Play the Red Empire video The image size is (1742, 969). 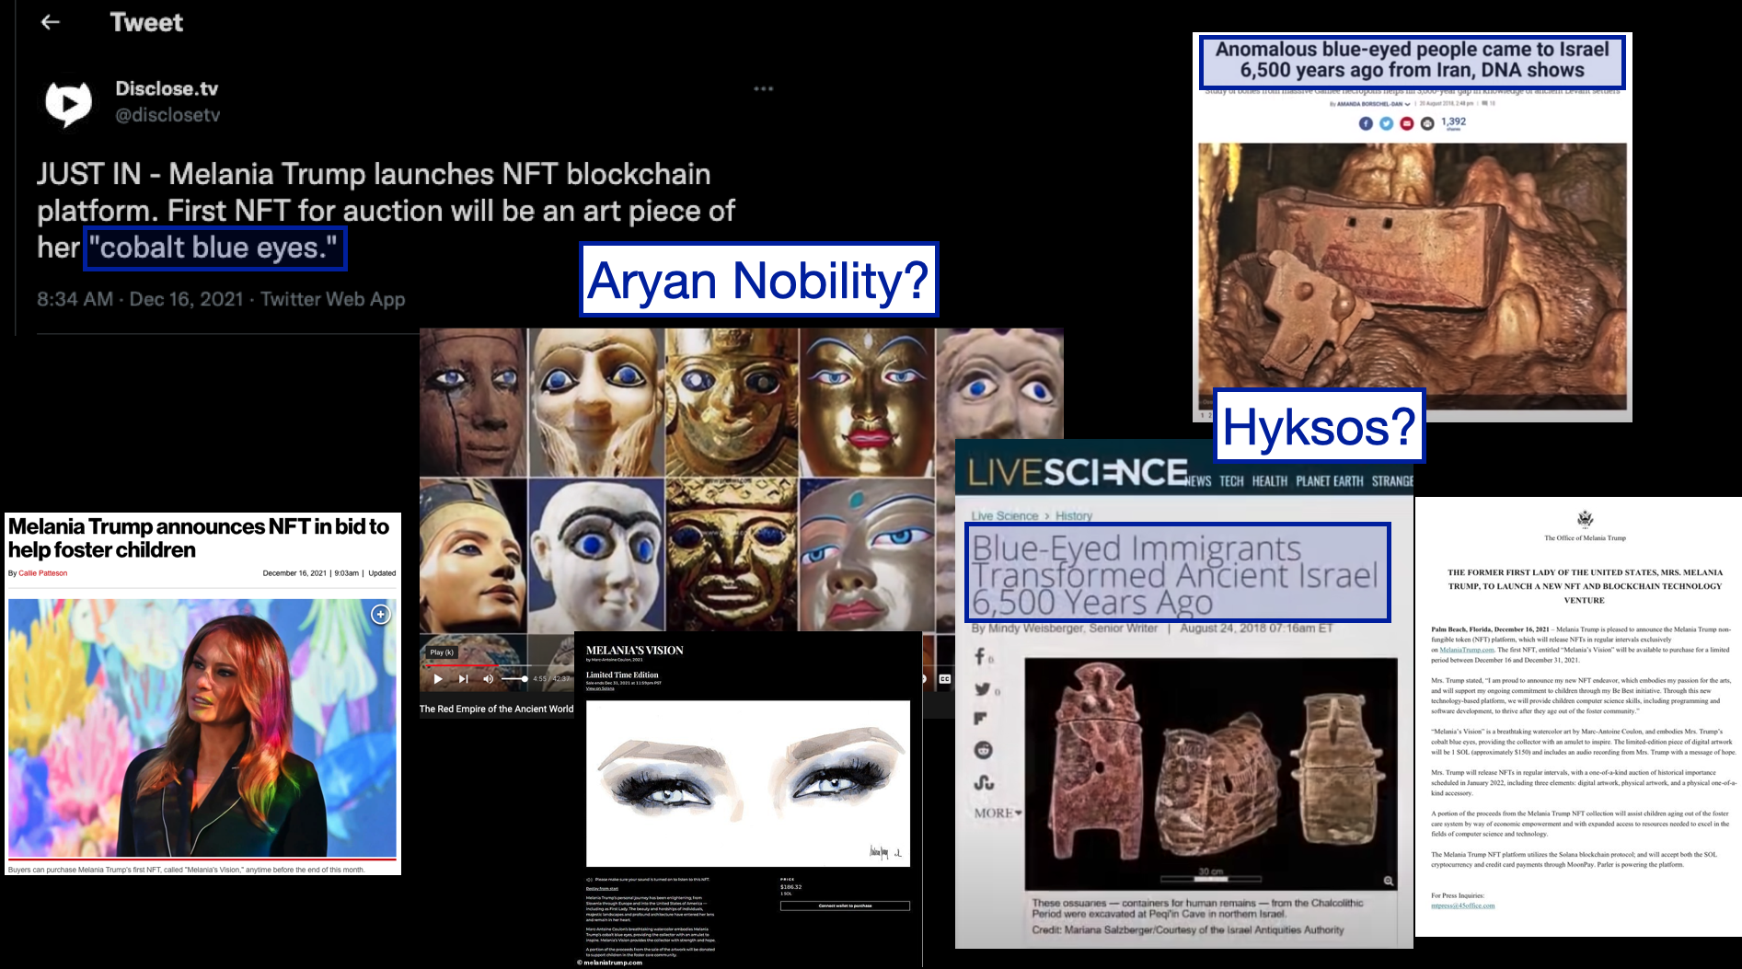pyautogui.click(x=438, y=679)
